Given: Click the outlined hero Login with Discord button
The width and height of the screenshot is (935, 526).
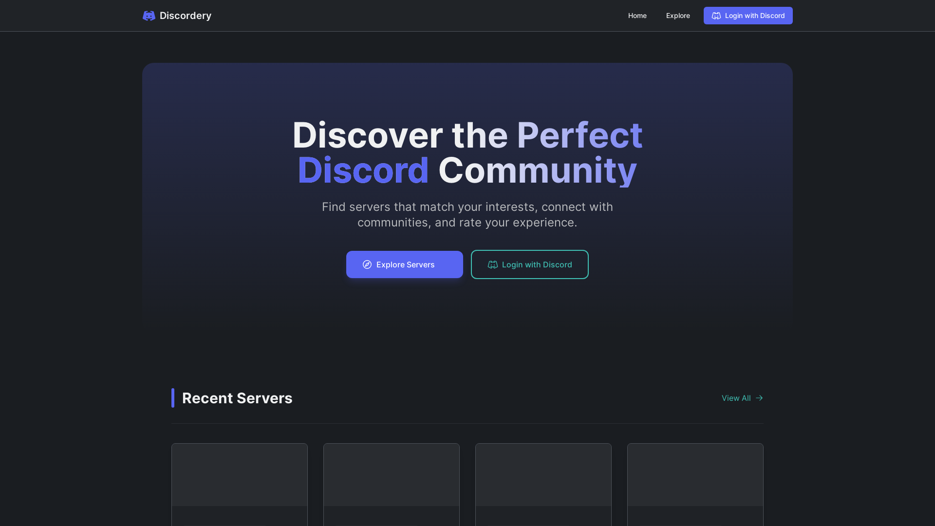Looking at the screenshot, I should pyautogui.click(x=530, y=264).
